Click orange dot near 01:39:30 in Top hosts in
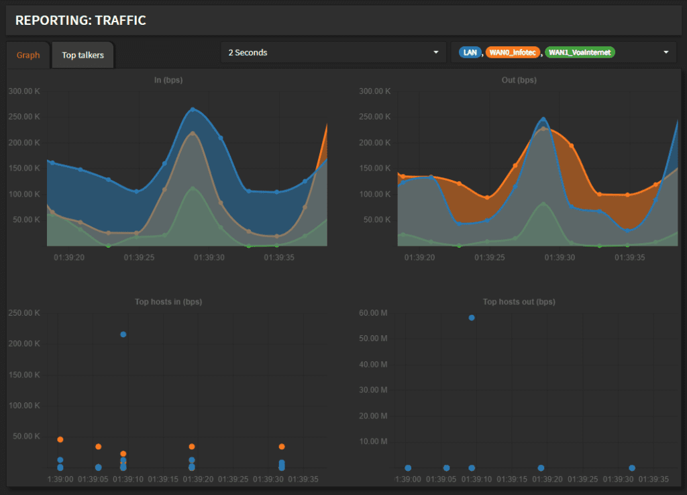This screenshot has width=687, height=495. pyautogui.click(x=282, y=447)
